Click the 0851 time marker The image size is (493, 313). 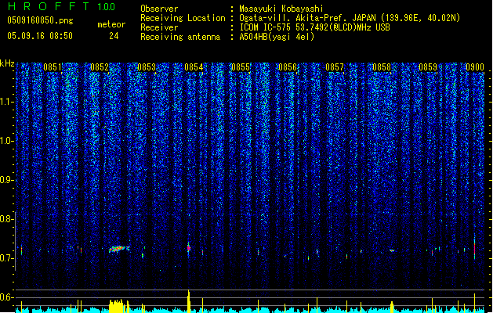(x=53, y=67)
